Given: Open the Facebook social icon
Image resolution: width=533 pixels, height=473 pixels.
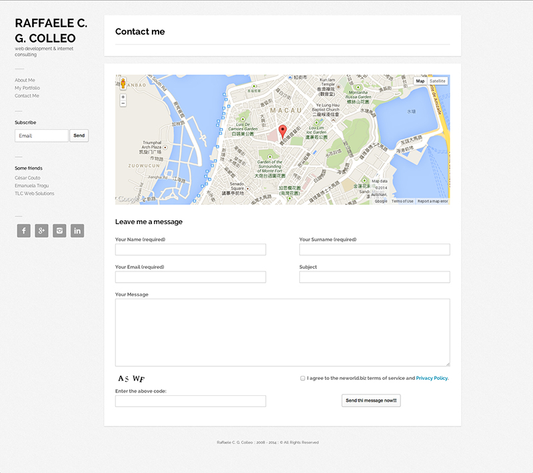Looking at the screenshot, I should [x=23, y=231].
